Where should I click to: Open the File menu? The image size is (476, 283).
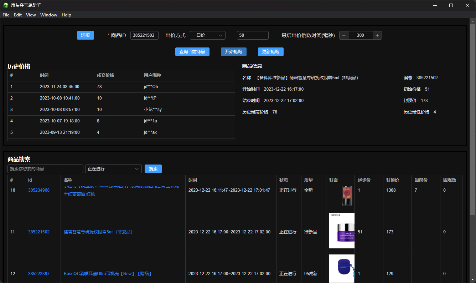click(6, 15)
